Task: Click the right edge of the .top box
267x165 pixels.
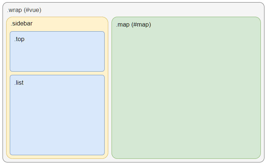Action: (x=104, y=51)
